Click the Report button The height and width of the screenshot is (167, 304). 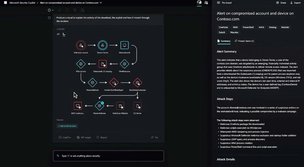[x=102, y=137]
